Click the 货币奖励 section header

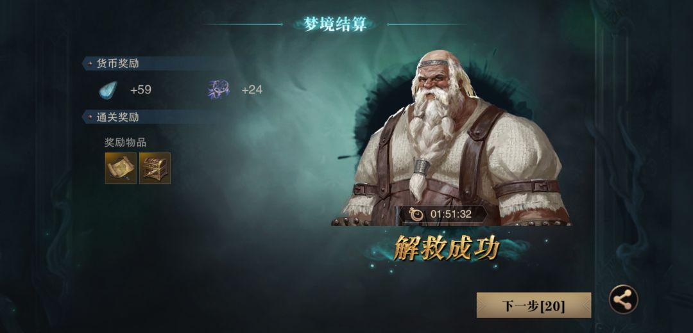[117, 63]
